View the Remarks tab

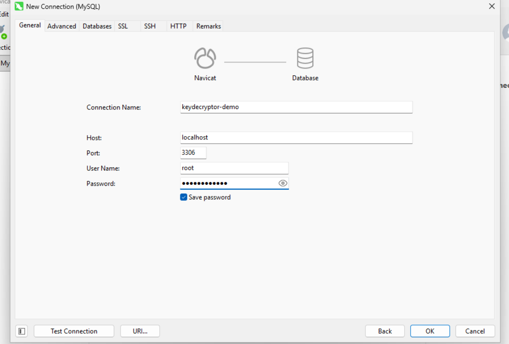208,26
